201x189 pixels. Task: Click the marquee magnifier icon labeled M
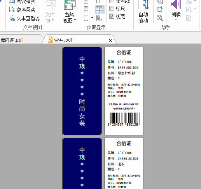[160, 18]
